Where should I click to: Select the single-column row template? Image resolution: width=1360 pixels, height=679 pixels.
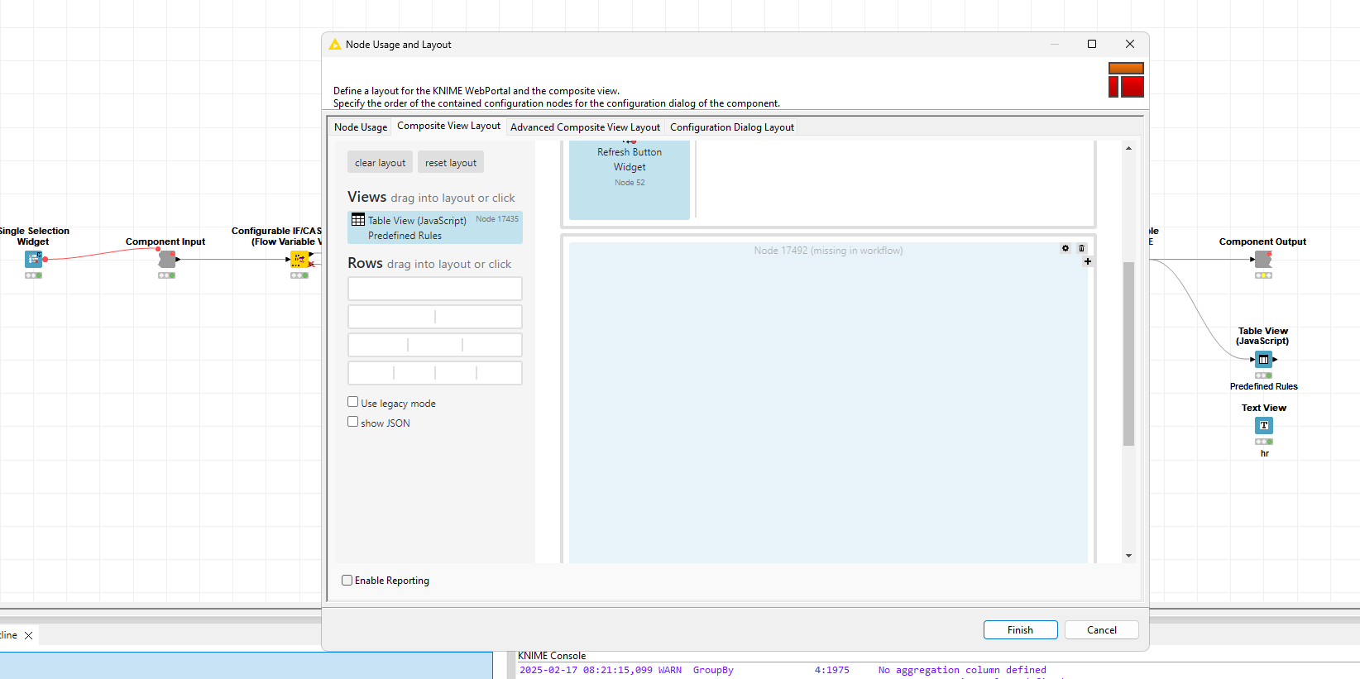[435, 289]
